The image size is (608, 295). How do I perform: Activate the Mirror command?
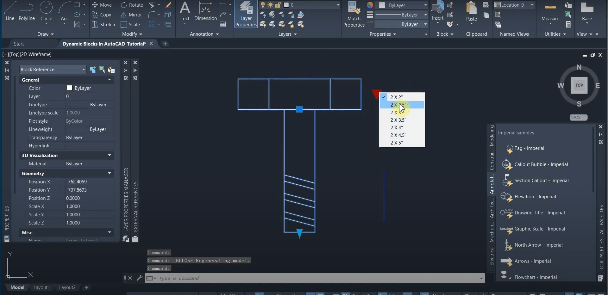coord(131,15)
